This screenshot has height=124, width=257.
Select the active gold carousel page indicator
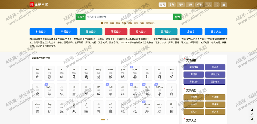coord(103,120)
